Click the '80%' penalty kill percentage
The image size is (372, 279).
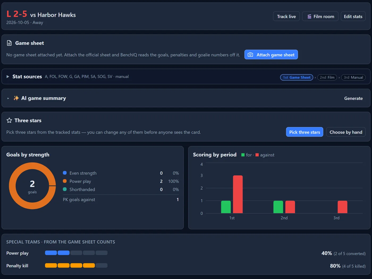pos(335,266)
